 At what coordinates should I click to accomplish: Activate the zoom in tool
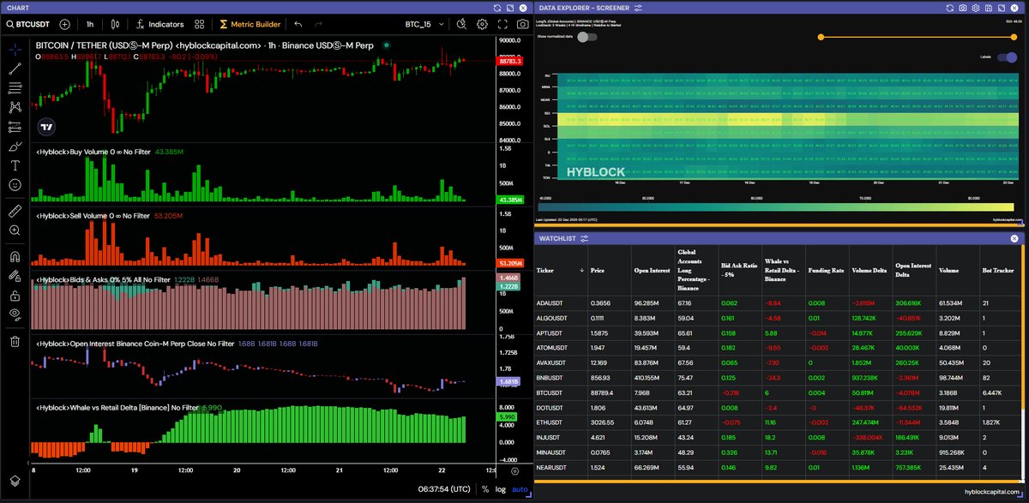(15, 231)
